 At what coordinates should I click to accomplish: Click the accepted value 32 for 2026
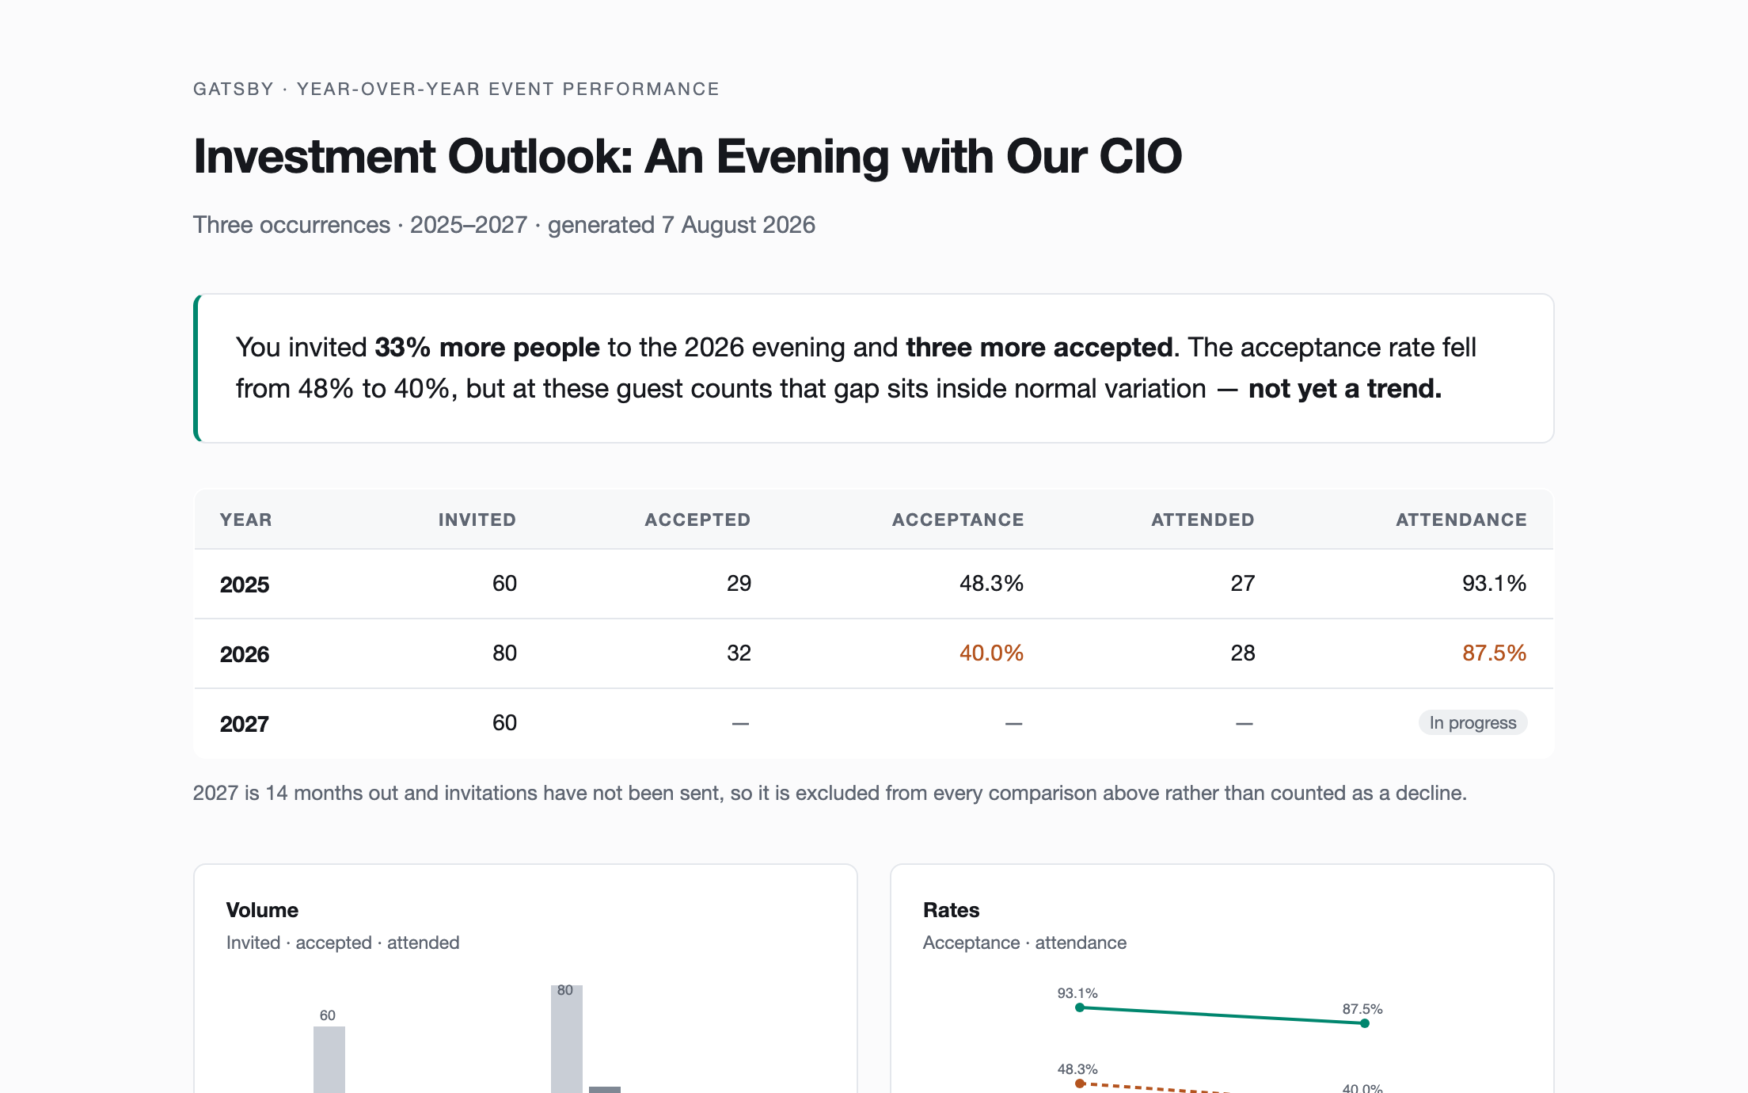pos(739,653)
